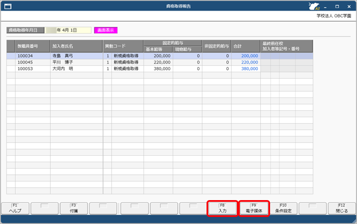This screenshot has height=224, width=357.
Task: Click the window menu icon in title bar
Action: coord(8,6)
